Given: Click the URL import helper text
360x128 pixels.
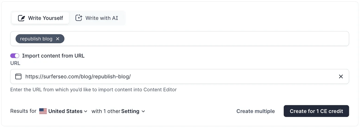Looking at the screenshot, I should click(93, 90).
